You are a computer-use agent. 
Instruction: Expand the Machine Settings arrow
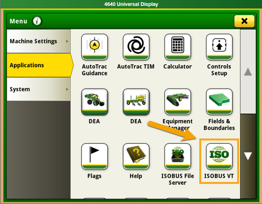(x=67, y=41)
